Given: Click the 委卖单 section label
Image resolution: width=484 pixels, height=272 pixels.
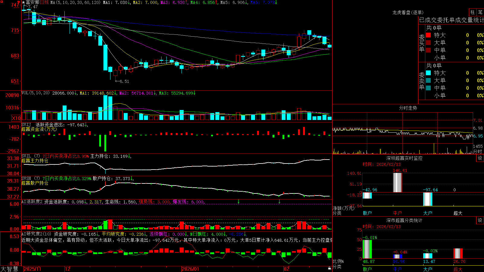Looking at the screenshot, I should pos(422,81).
